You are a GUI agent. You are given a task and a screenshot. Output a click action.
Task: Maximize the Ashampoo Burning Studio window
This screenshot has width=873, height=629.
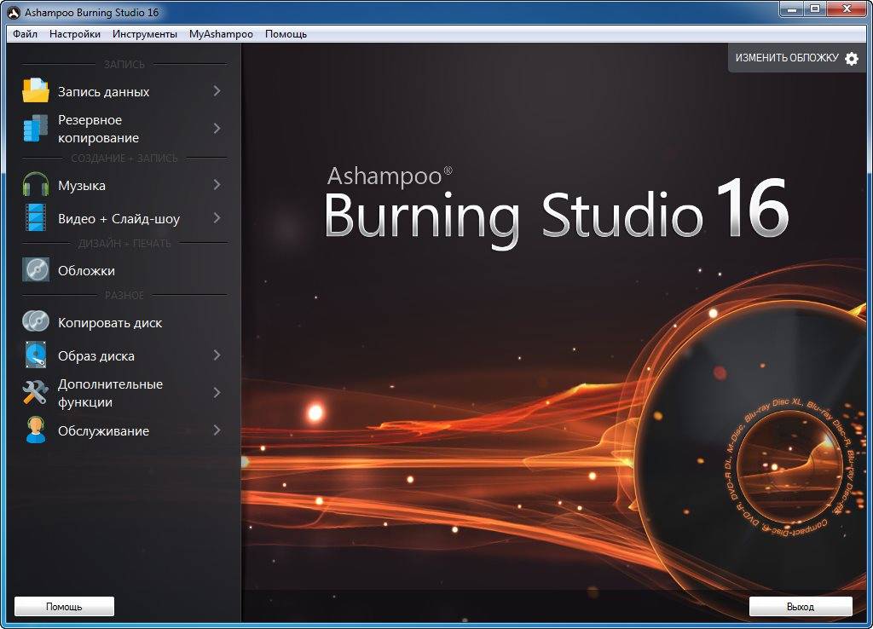tap(815, 9)
